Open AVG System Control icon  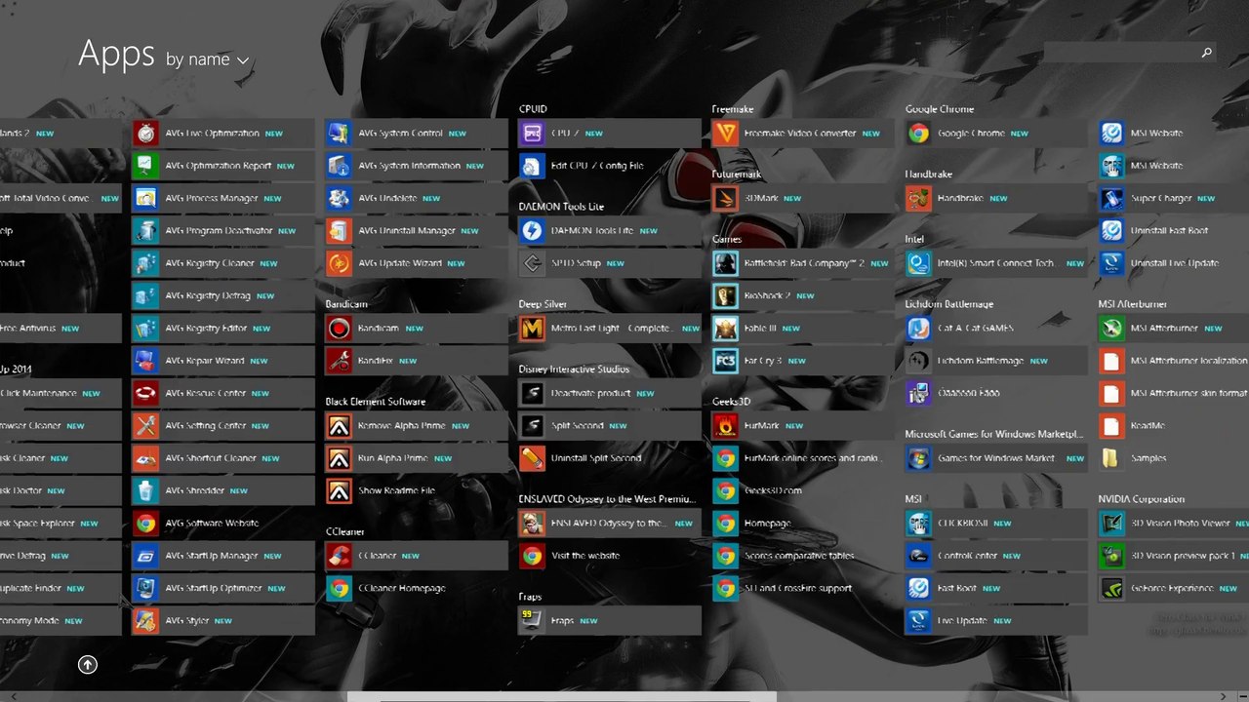pyautogui.click(x=339, y=134)
